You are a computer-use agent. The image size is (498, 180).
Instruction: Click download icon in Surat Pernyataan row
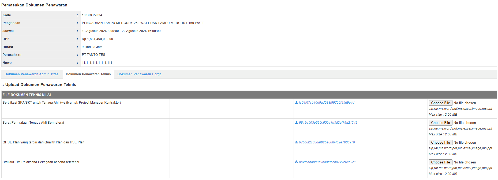click(x=296, y=123)
